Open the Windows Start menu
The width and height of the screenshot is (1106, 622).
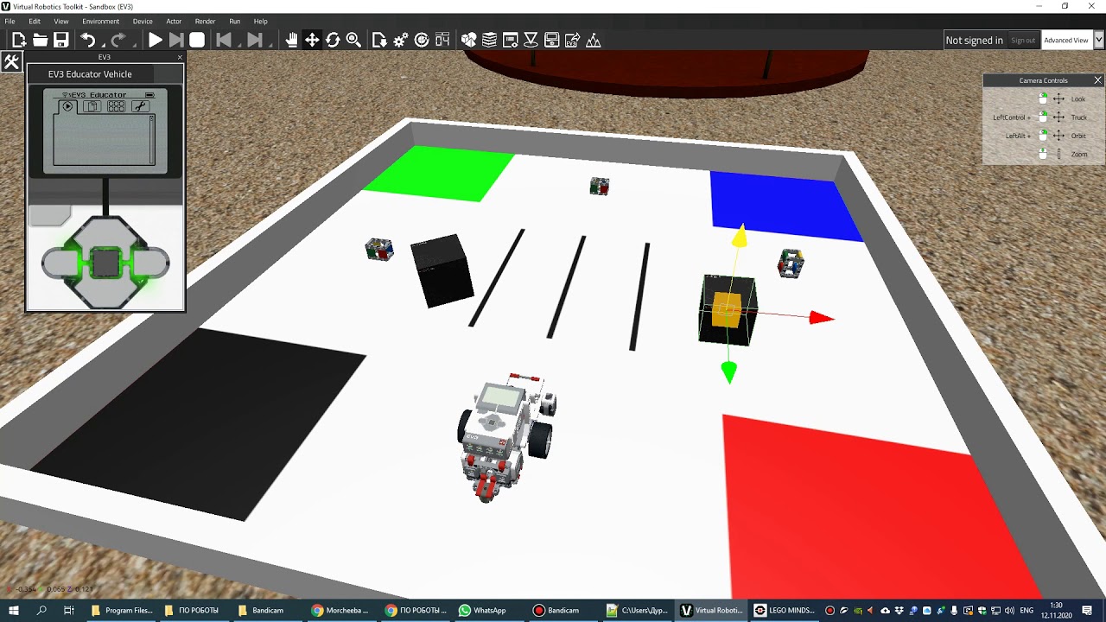[14, 610]
